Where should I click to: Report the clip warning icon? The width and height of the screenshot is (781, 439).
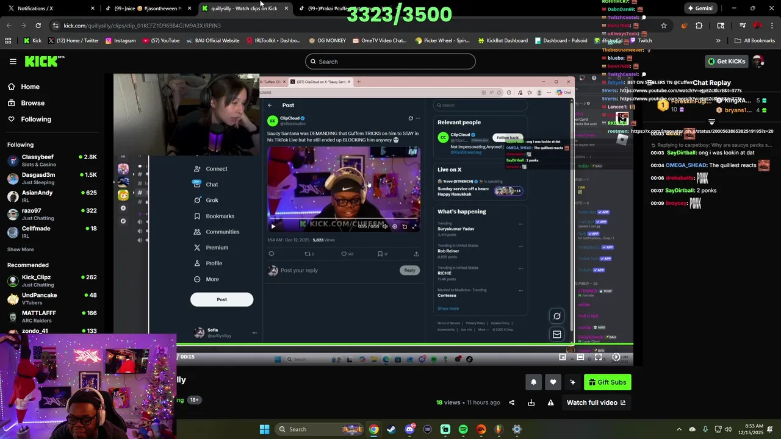tap(550, 402)
